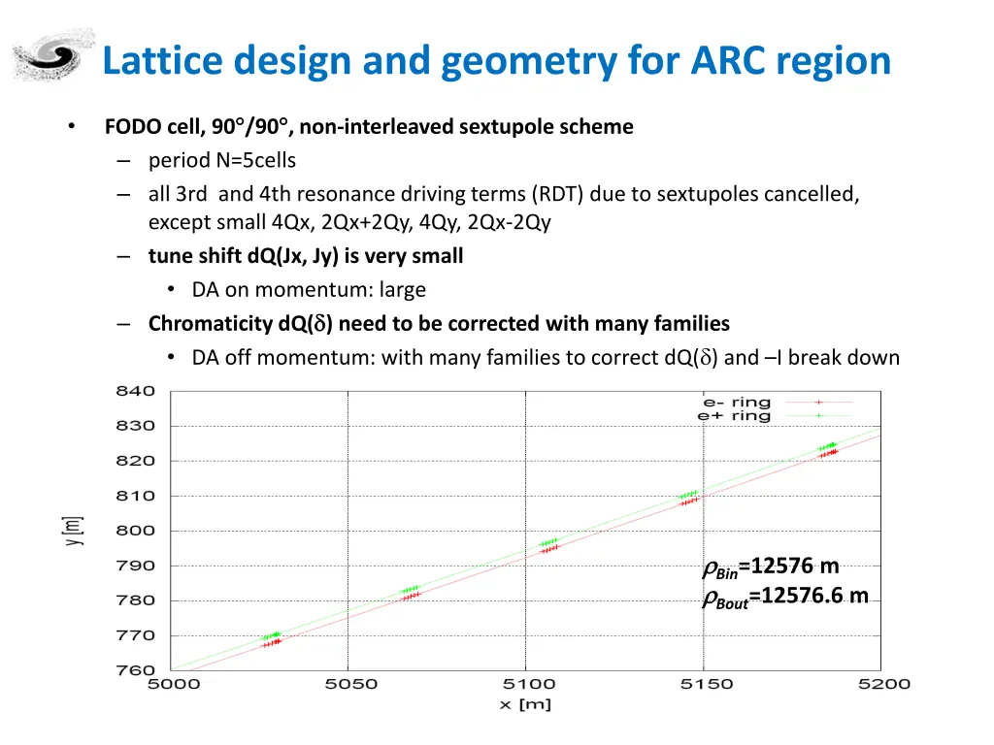Click the 'ρBin=12576 m' annotation
The width and height of the screenshot is (994, 745).
point(771,567)
